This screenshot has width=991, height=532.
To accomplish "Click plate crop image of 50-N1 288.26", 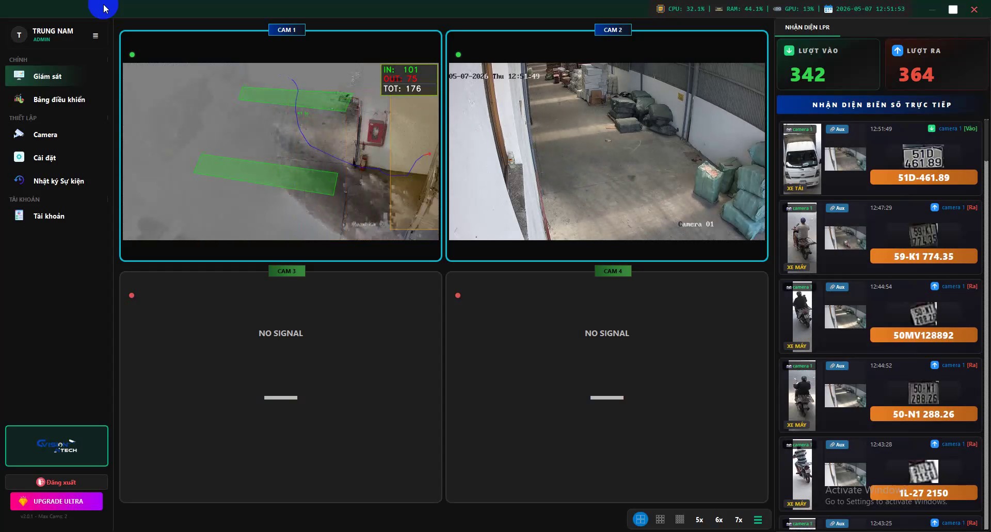I will (923, 393).
